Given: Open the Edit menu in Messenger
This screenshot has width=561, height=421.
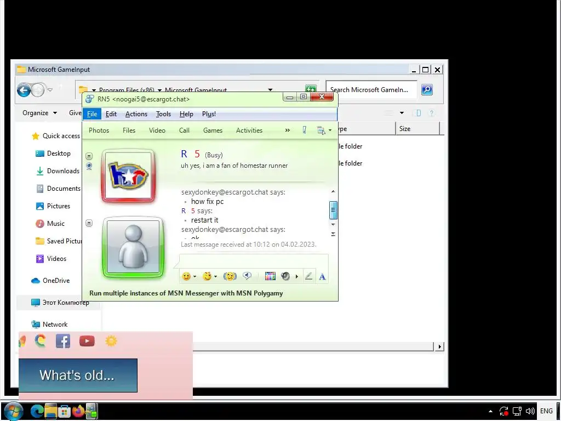Looking at the screenshot, I should (x=111, y=114).
